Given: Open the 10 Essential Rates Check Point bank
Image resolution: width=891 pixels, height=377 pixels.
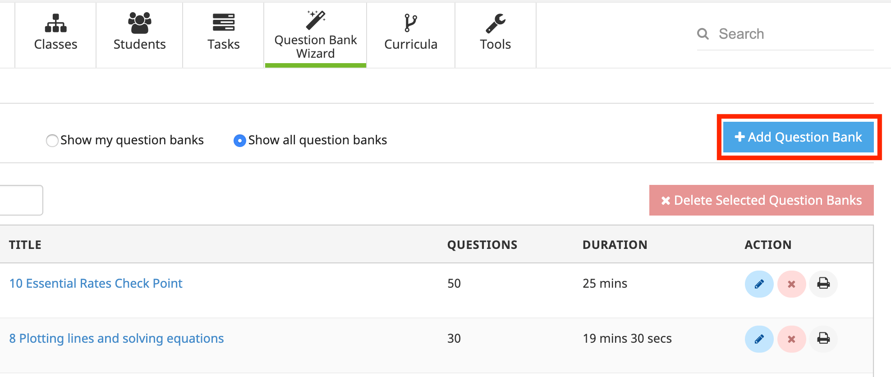Looking at the screenshot, I should pyautogui.click(x=96, y=283).
